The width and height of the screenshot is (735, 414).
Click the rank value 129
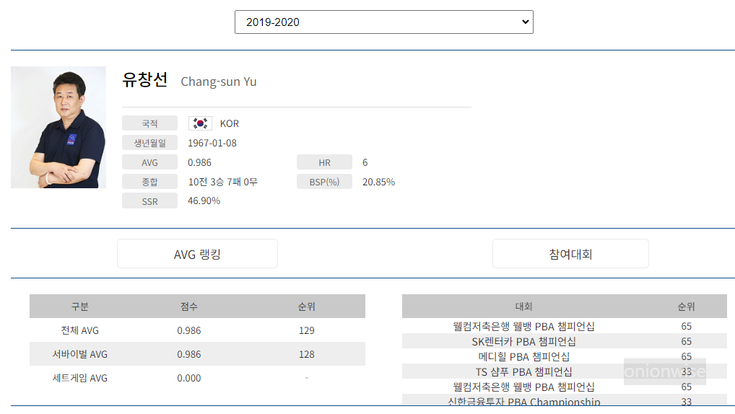[x=307, y=330]
